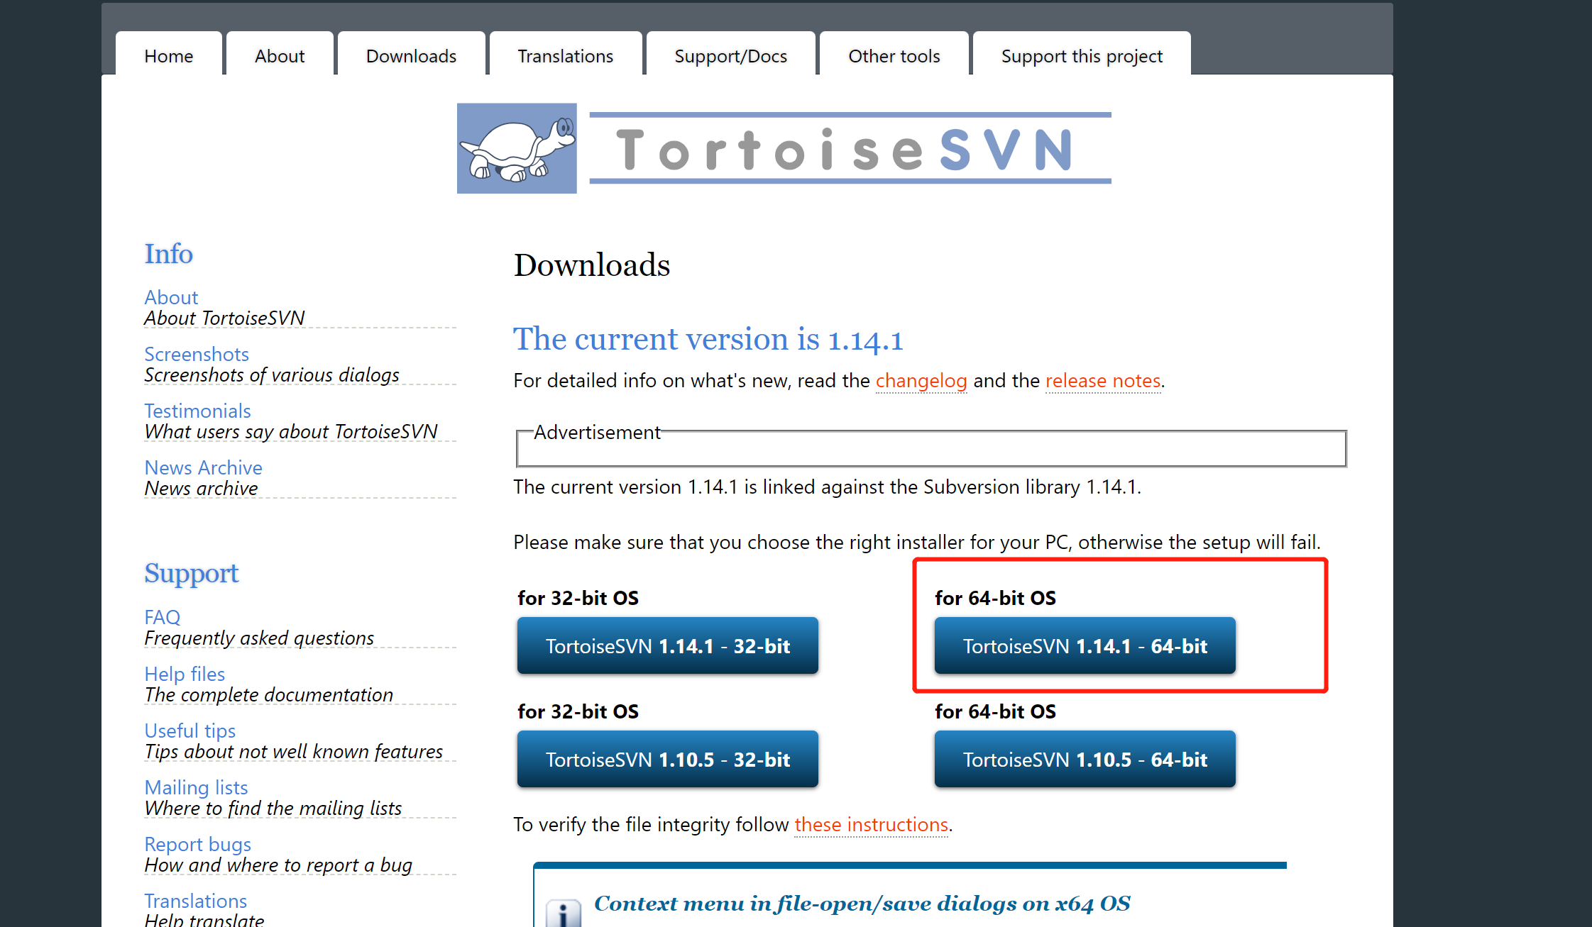Open the Mailing lists link
The image size is (1592, 927).
tap(196, 787)
